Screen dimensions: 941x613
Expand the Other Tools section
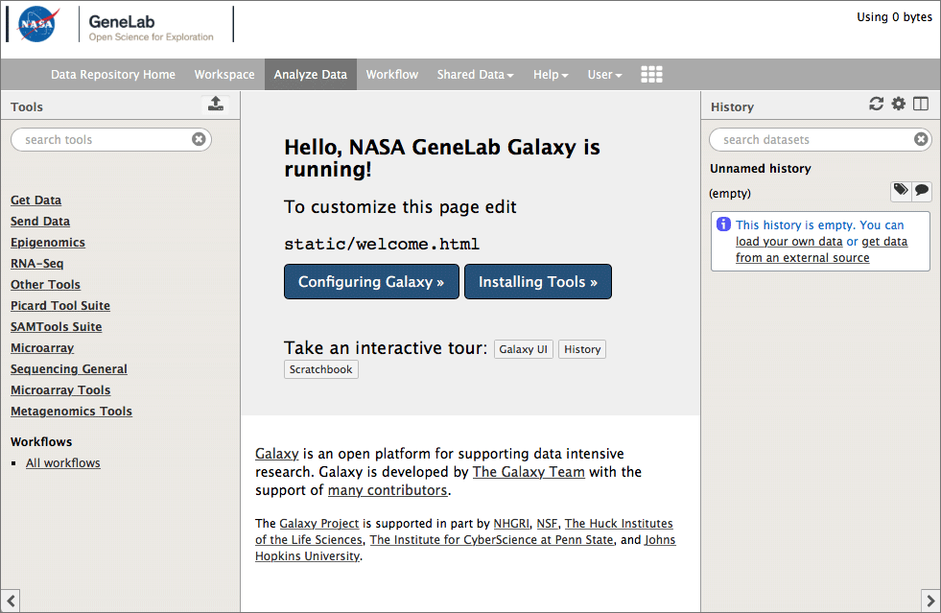click(46, 284)
